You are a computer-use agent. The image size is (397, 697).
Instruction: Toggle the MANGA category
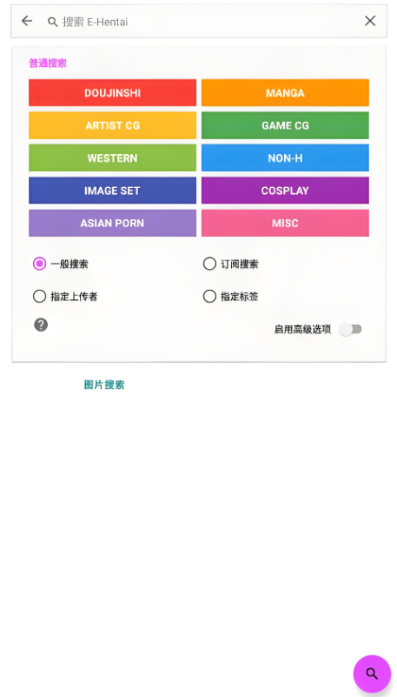tap(285, 93)
